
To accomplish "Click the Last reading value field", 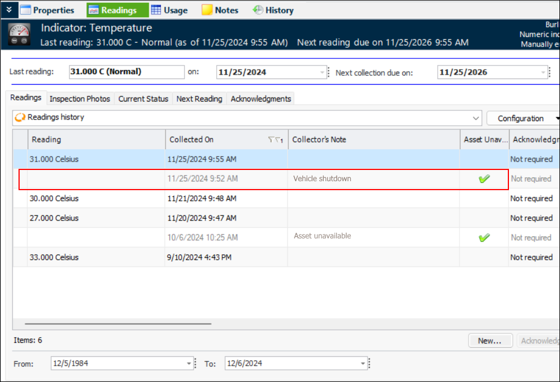I will [x=126, y=72].
